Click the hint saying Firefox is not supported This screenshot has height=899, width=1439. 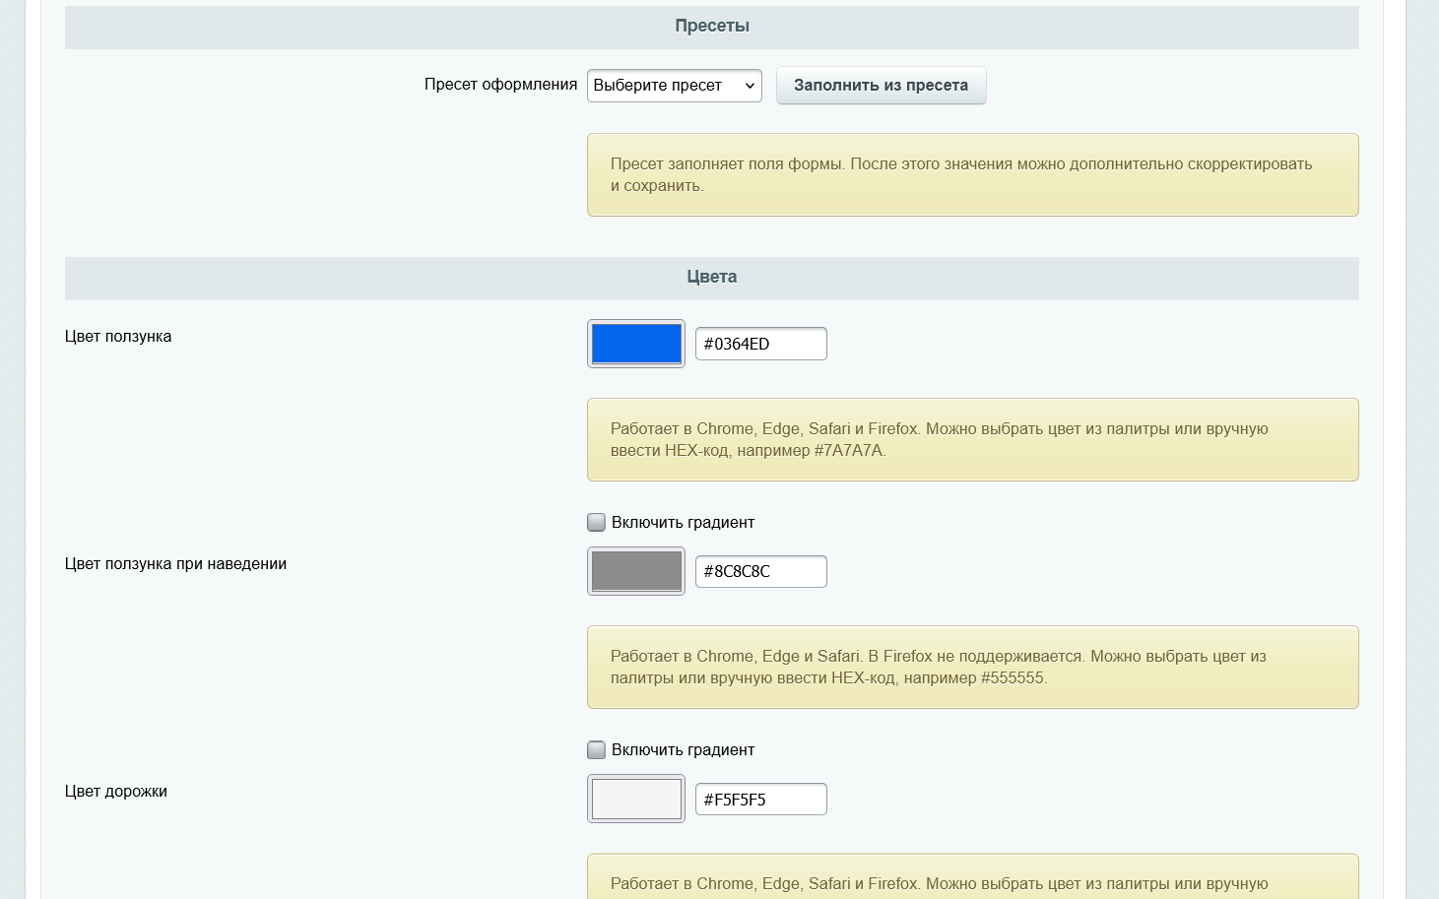[x=972, y=668]
